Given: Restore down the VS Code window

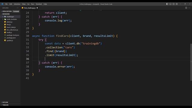Looking at the screenshot, I should point(185,4).
